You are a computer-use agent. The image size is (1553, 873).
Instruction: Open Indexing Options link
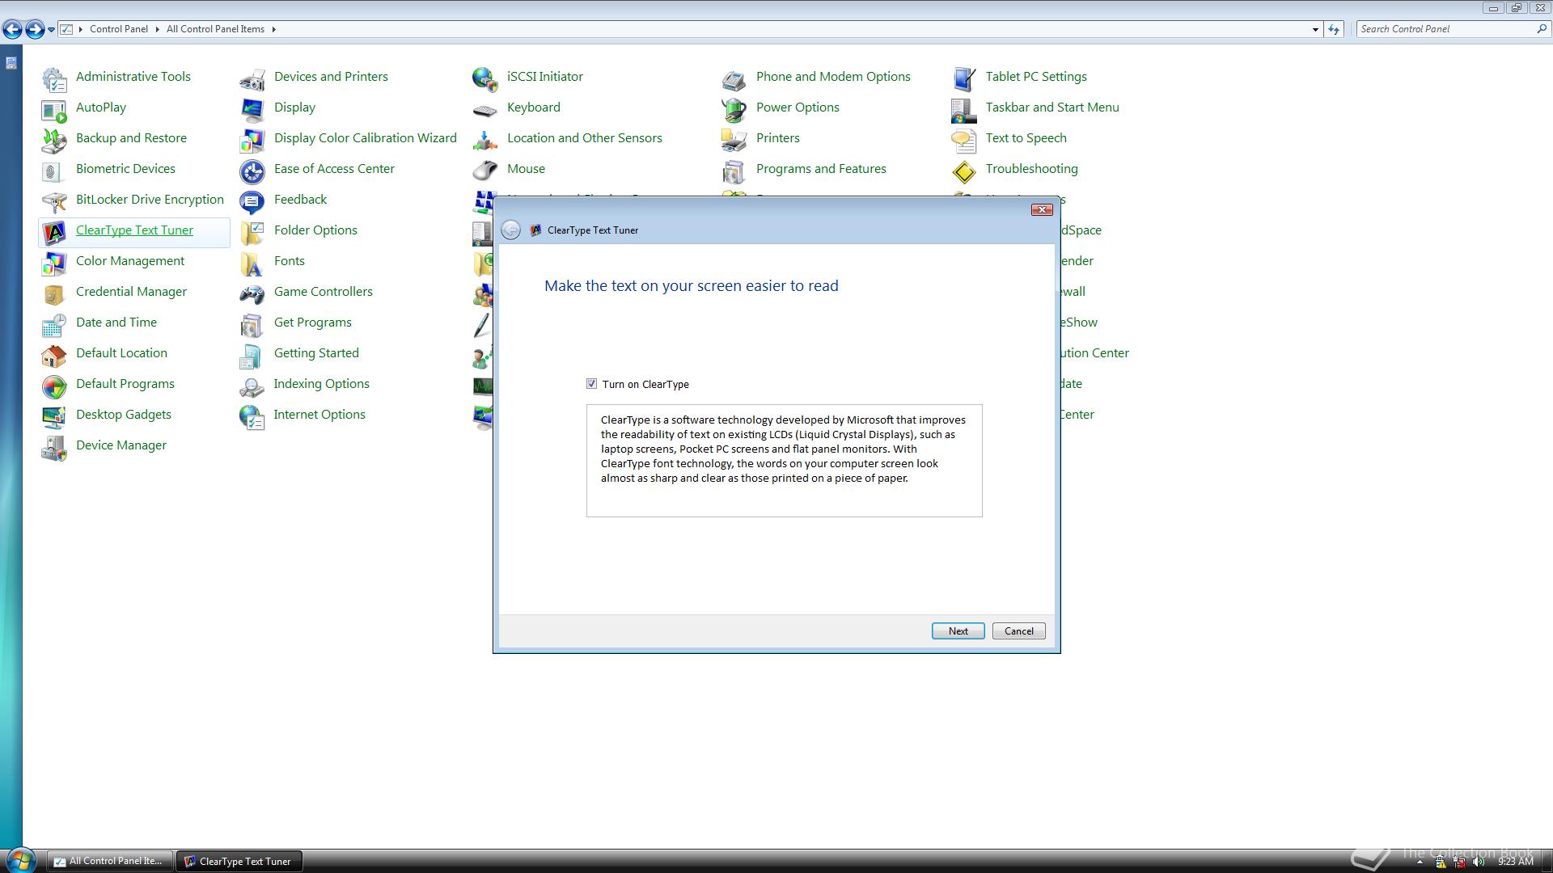321,384
